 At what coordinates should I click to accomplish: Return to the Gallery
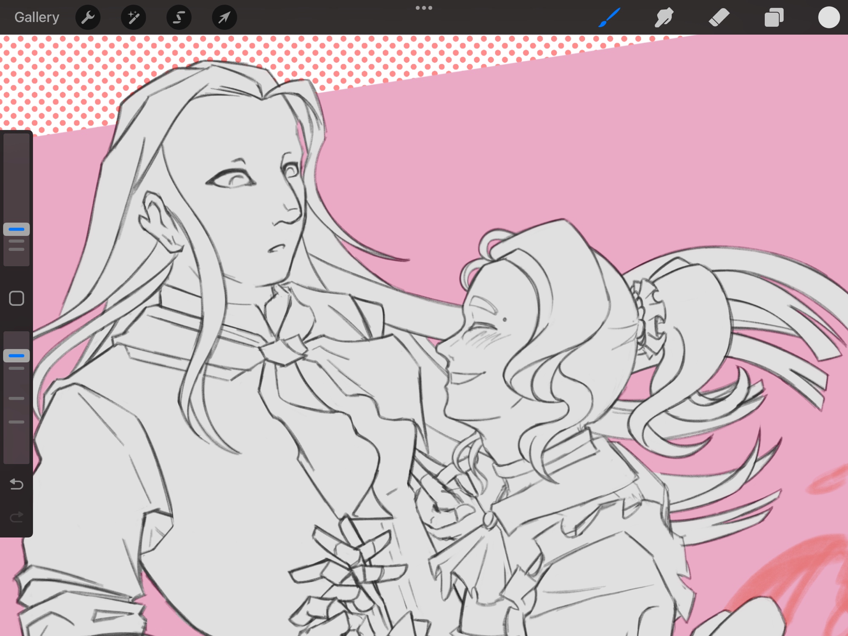pos(36,17)
